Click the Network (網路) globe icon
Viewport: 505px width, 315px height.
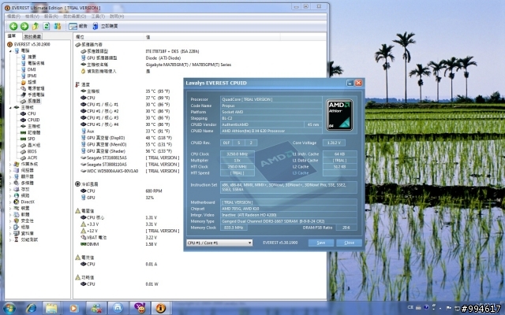point(17,195)
